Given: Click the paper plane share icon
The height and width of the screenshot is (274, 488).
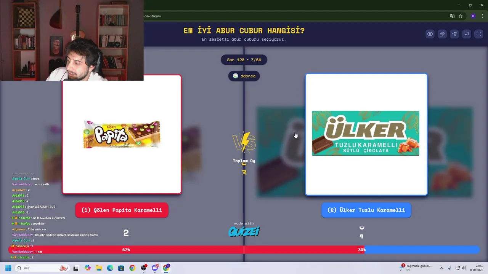Looking at the screenshot, I should [454, 34].
